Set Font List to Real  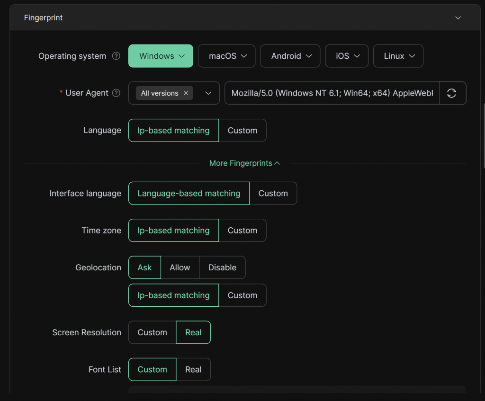point(193,370)
